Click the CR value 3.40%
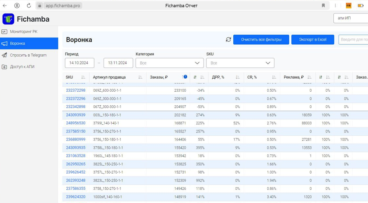This screenshot has height=203, width=368. point(272,197)
